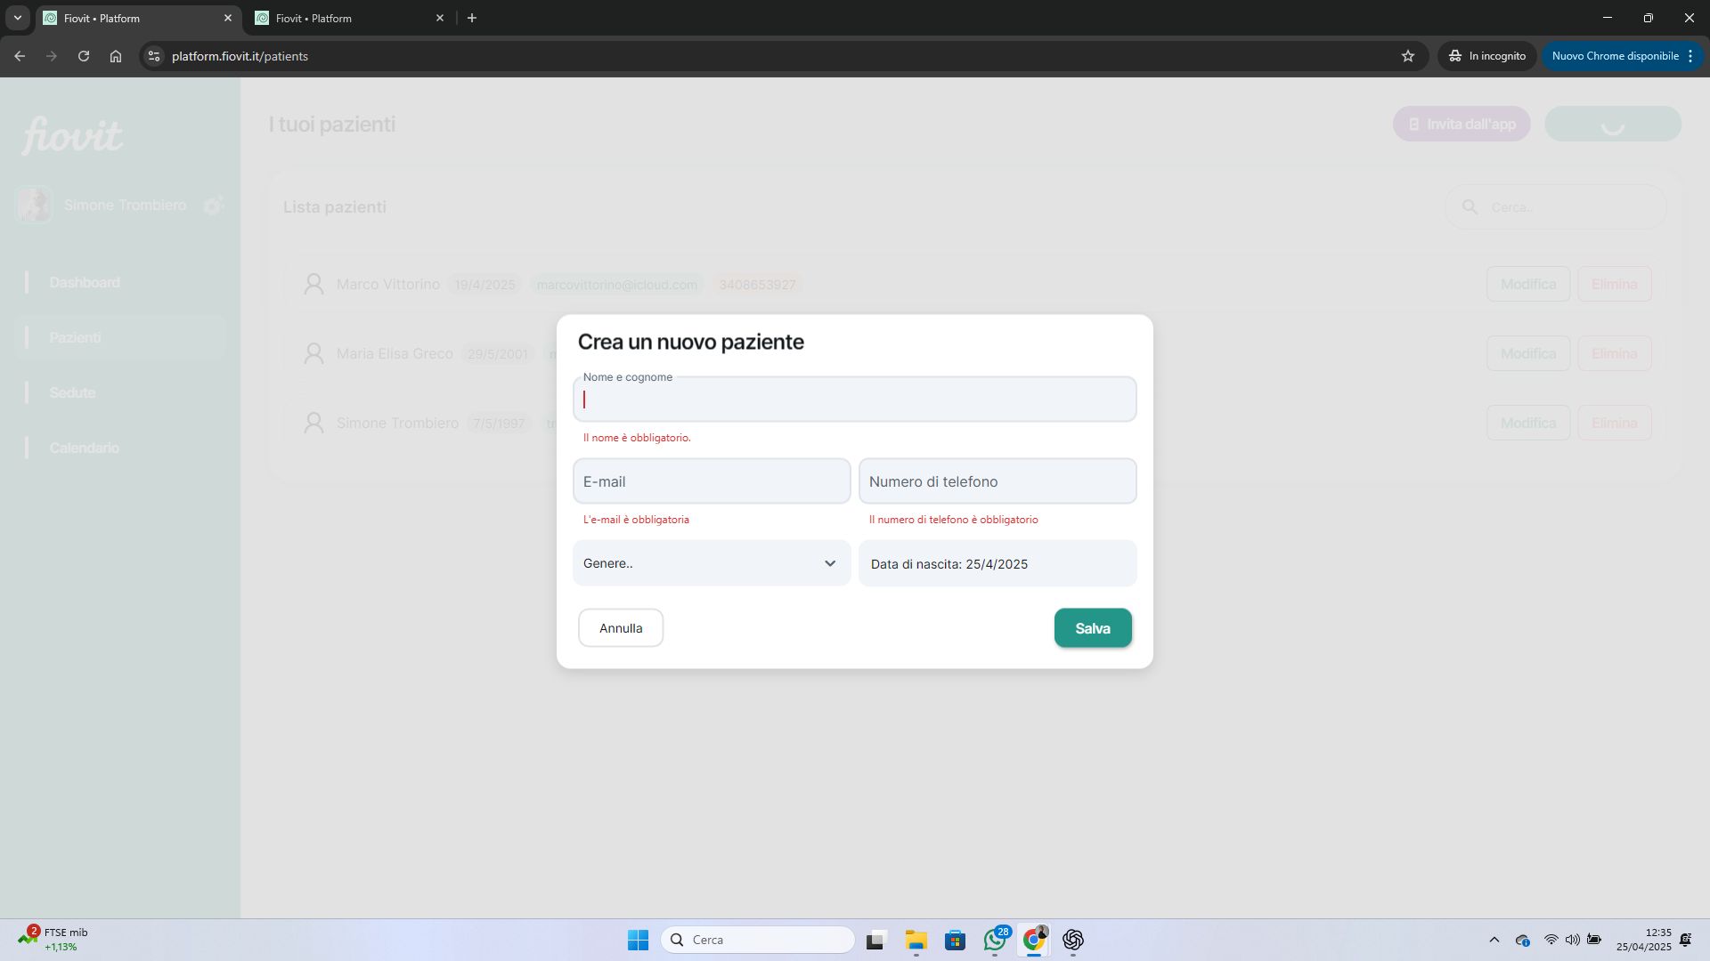Open the site information icon in address bar

[x=154, y=56]
